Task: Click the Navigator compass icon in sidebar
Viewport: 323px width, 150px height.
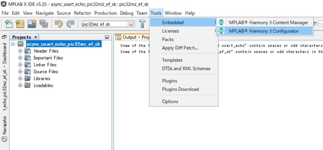Action: point(4,139)
